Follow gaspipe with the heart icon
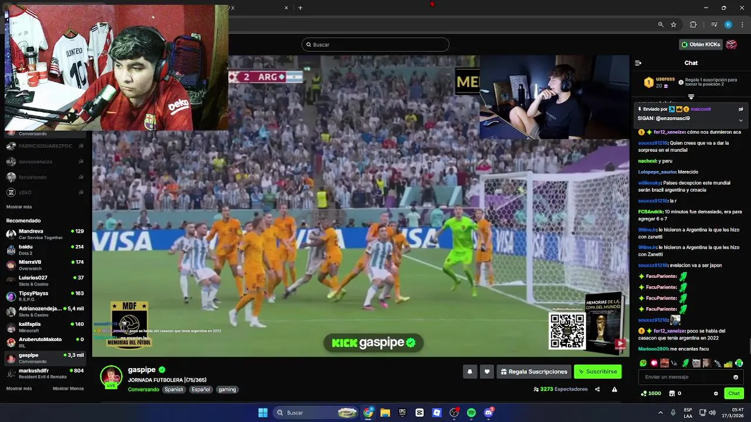 (x=486, y=372)
